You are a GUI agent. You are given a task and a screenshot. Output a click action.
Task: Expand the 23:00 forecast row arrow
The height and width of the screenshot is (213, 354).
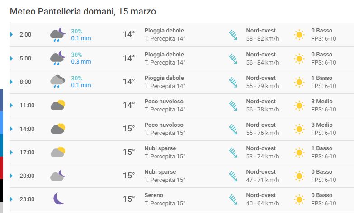point(11,199)
